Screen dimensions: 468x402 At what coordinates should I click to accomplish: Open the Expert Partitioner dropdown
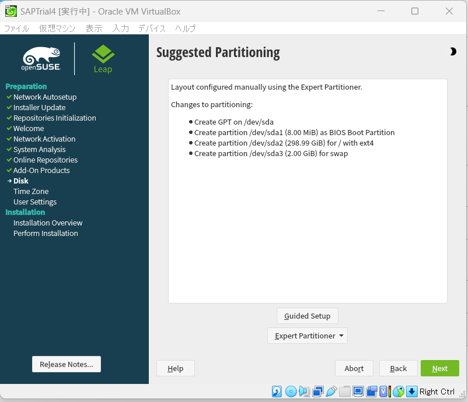pyautogui.click(x=308, y=336)
